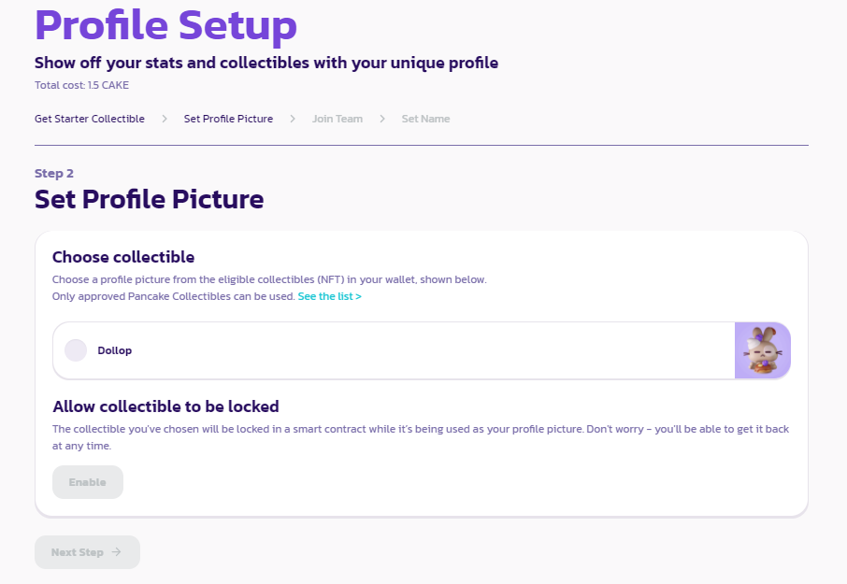Open the Set Name step

(425, 119)
